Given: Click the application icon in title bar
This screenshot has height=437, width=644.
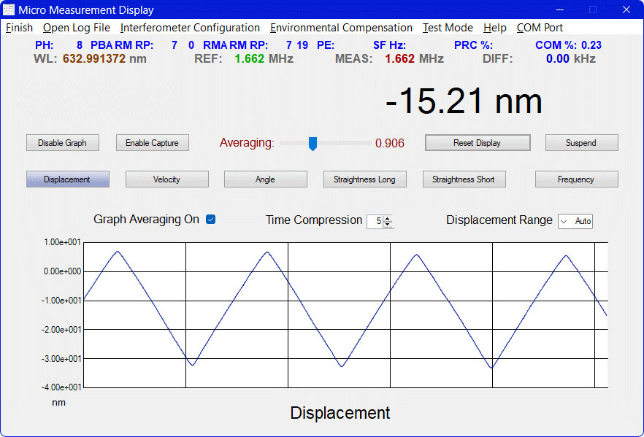Looking at the screenshot, I should [x=9, y=9].
